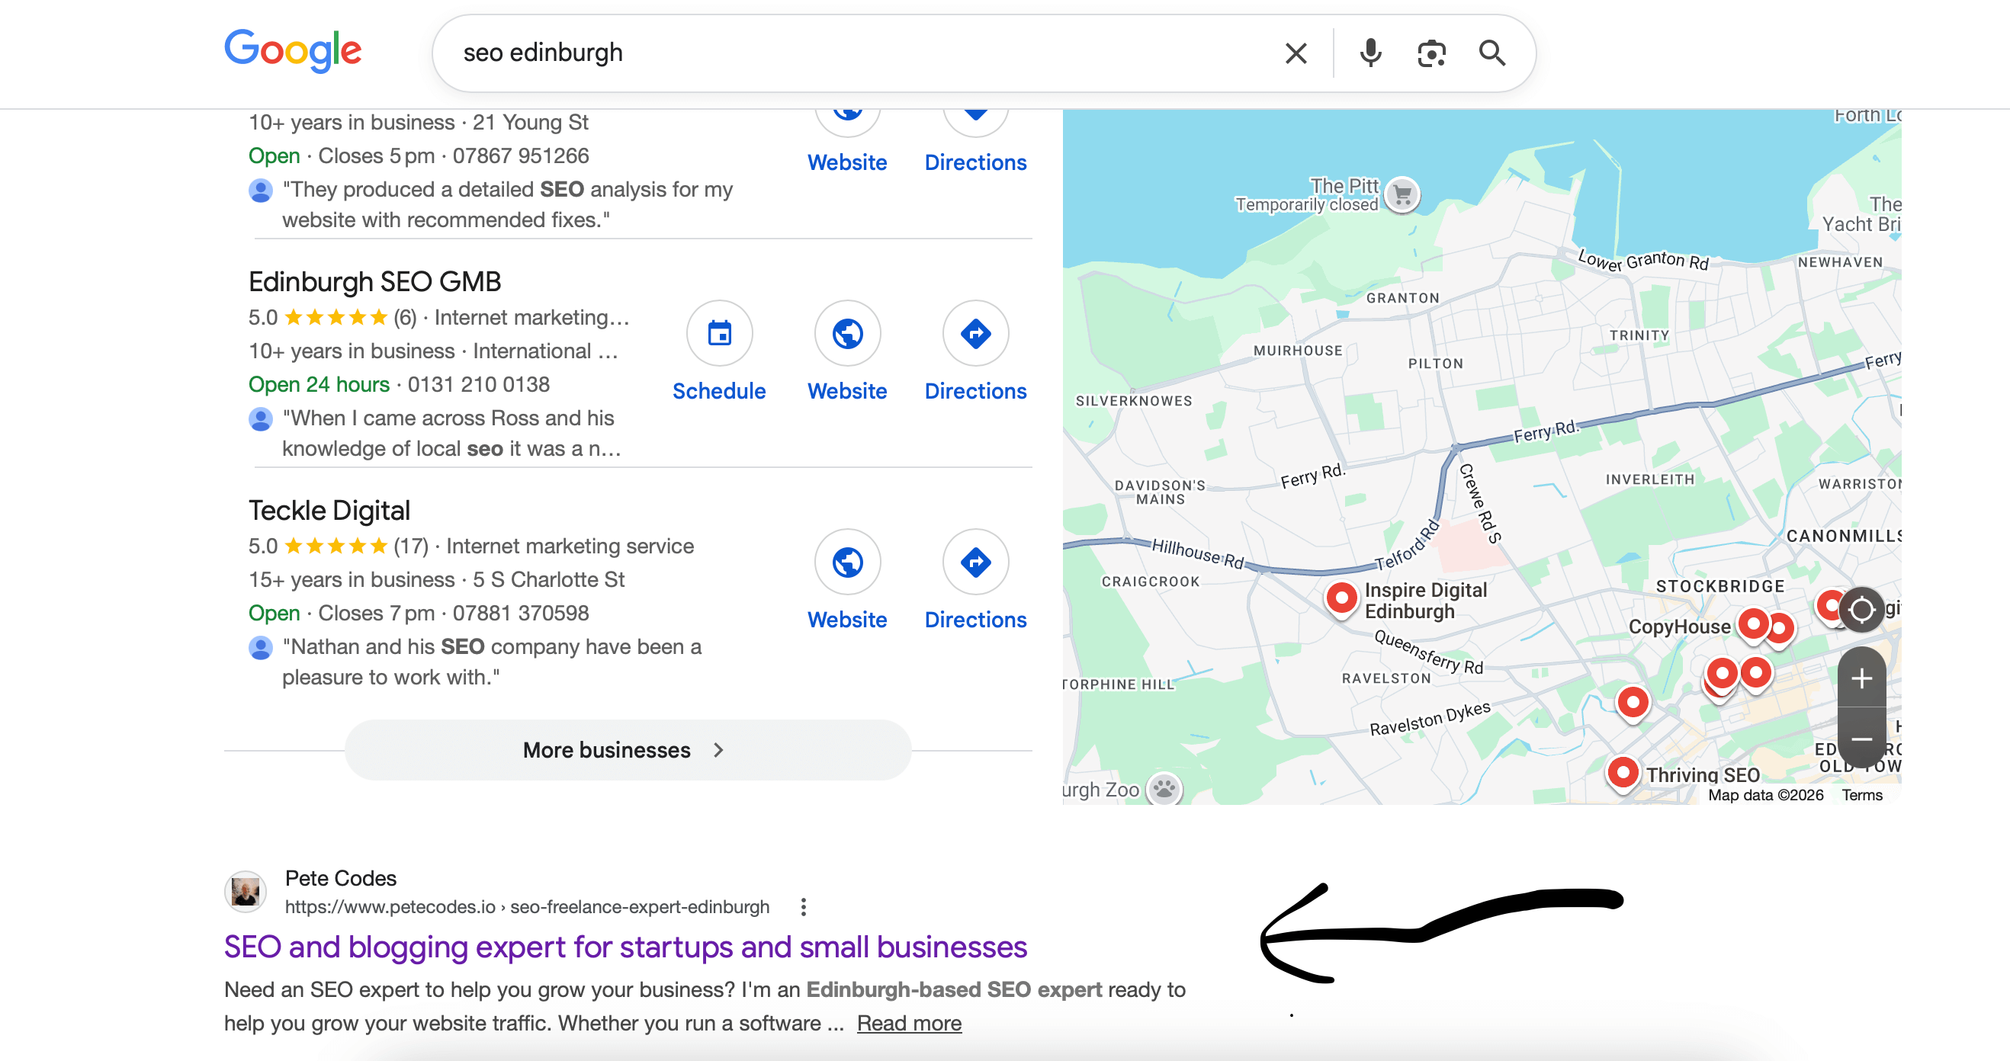The image size is (2010, 1061).
Task: Click the Thriving SEO map pin
Action: (1623, 773)
